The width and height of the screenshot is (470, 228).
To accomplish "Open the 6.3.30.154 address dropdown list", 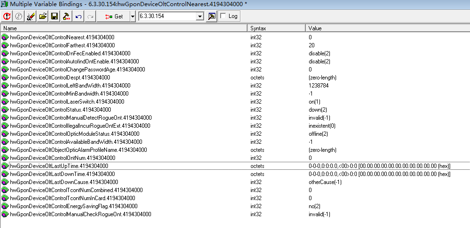I will [200, 17].
